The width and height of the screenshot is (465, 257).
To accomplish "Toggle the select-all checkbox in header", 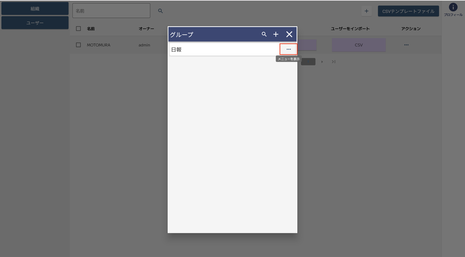I will 79,29.
